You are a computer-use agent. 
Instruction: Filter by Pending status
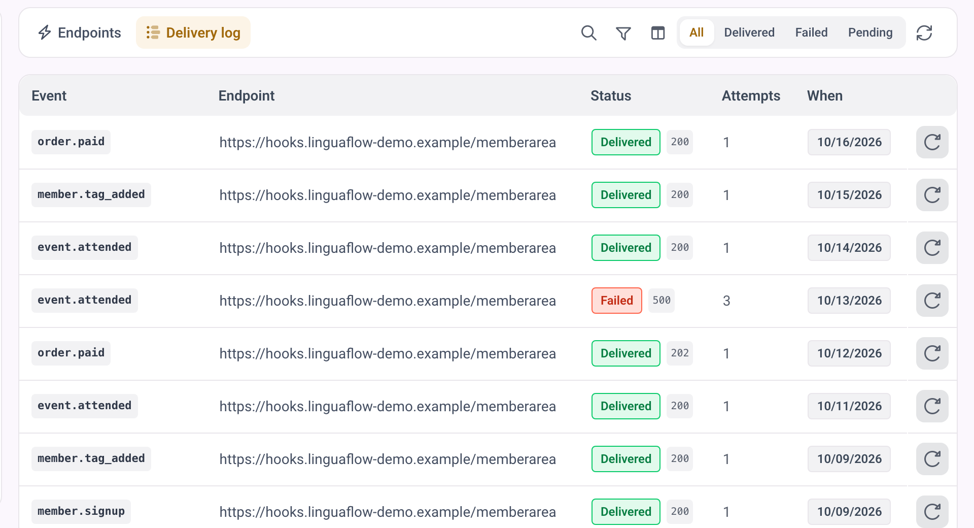point(870,33)
